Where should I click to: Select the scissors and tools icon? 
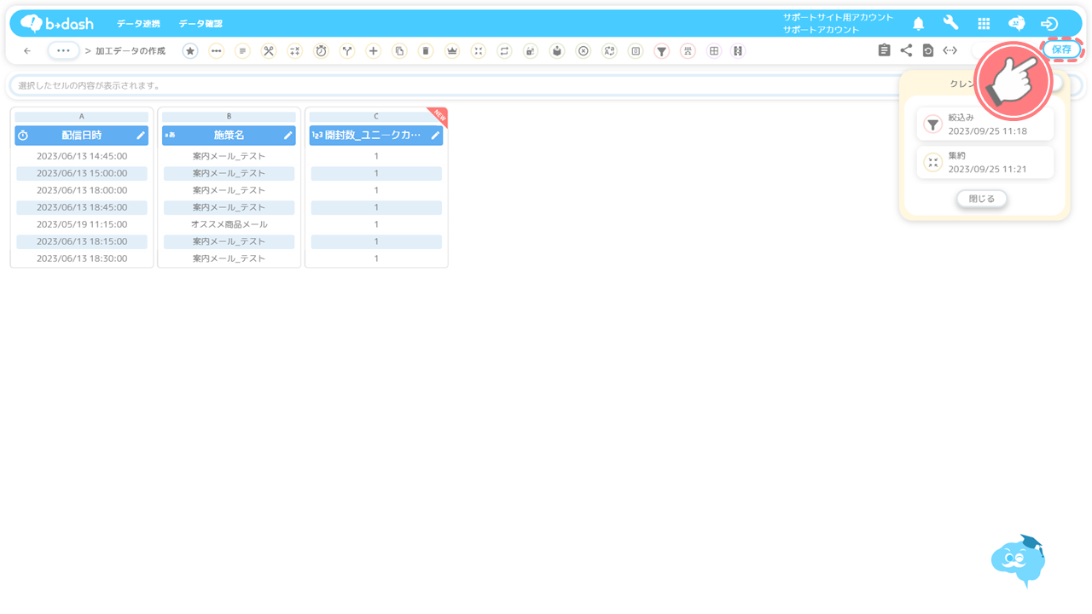pyautogui.click(x=269, y=51)
